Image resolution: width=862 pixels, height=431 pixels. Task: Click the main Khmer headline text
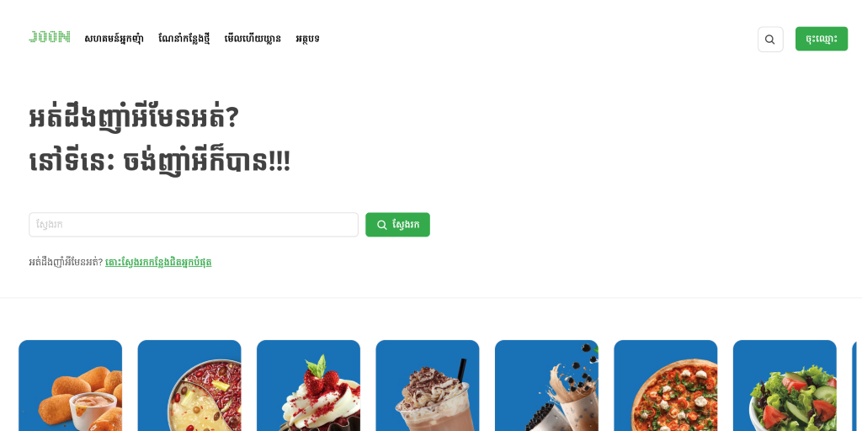(x=159, y=140)
